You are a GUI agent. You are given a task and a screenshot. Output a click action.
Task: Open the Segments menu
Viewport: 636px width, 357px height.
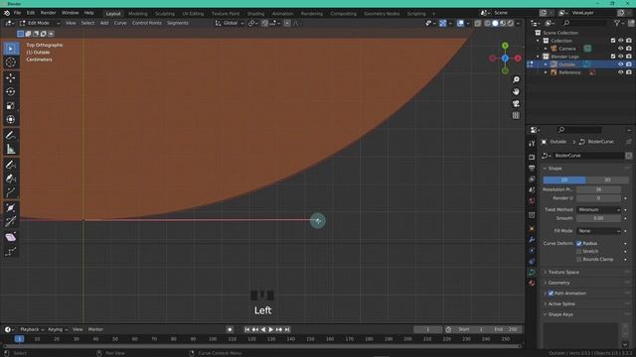click(178, 23)
